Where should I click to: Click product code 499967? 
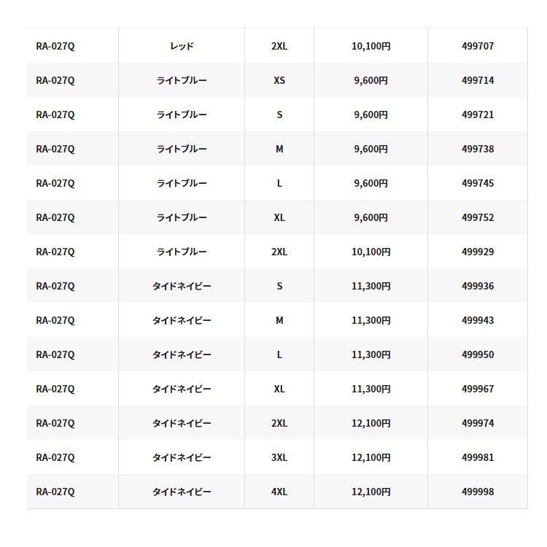[478, 389]
